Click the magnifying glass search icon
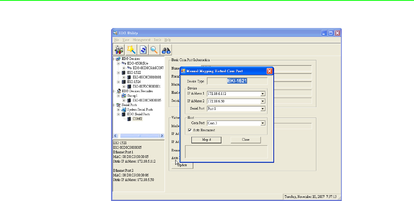 (154, 49)
